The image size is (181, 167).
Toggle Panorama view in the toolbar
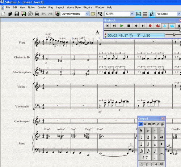(x=138, y=14)
